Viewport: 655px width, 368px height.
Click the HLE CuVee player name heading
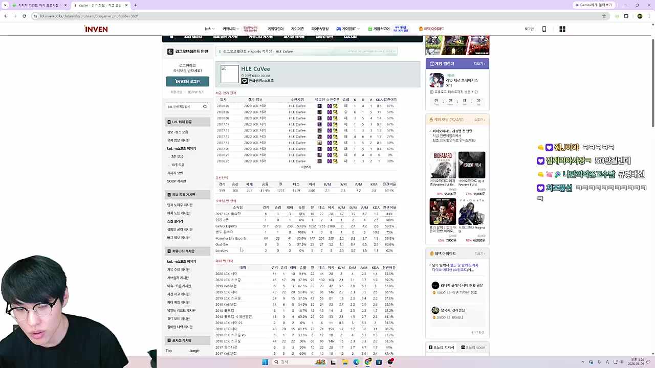tap(255, 69)
